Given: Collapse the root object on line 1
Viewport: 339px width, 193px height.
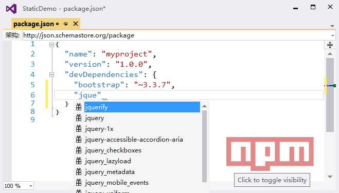Looking at the screenshot, I should (x=51, y=45).
